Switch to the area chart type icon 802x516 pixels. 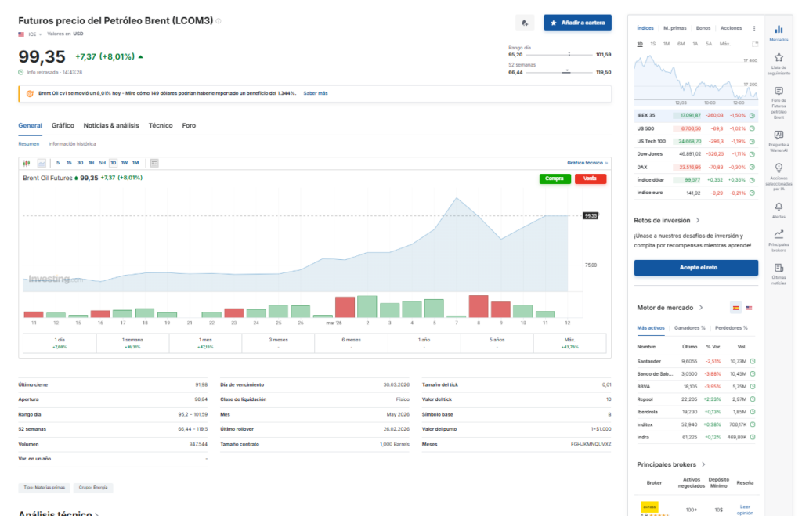pyautogui.click(x=42, y=163)
